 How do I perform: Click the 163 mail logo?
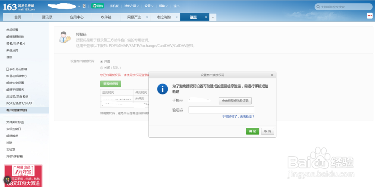click(19, 7)
